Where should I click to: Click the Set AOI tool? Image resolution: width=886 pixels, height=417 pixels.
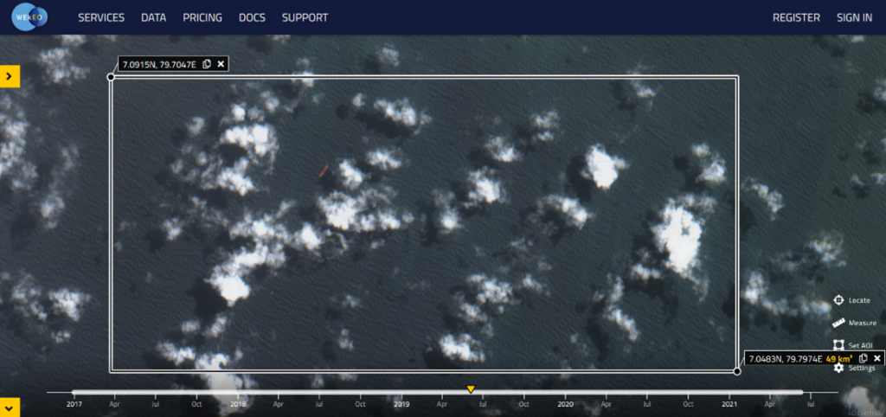coord(838,344)
